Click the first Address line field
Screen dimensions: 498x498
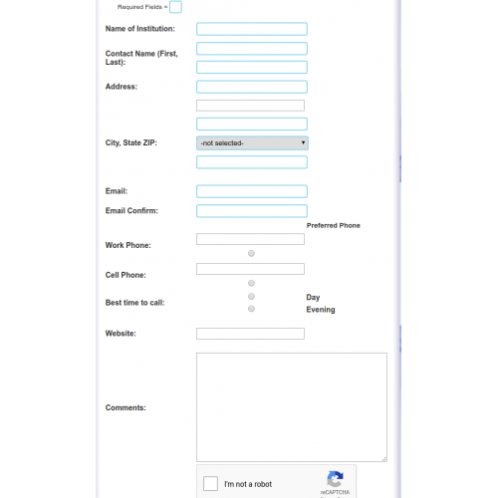pyautogui.click(x=252, y=87)
